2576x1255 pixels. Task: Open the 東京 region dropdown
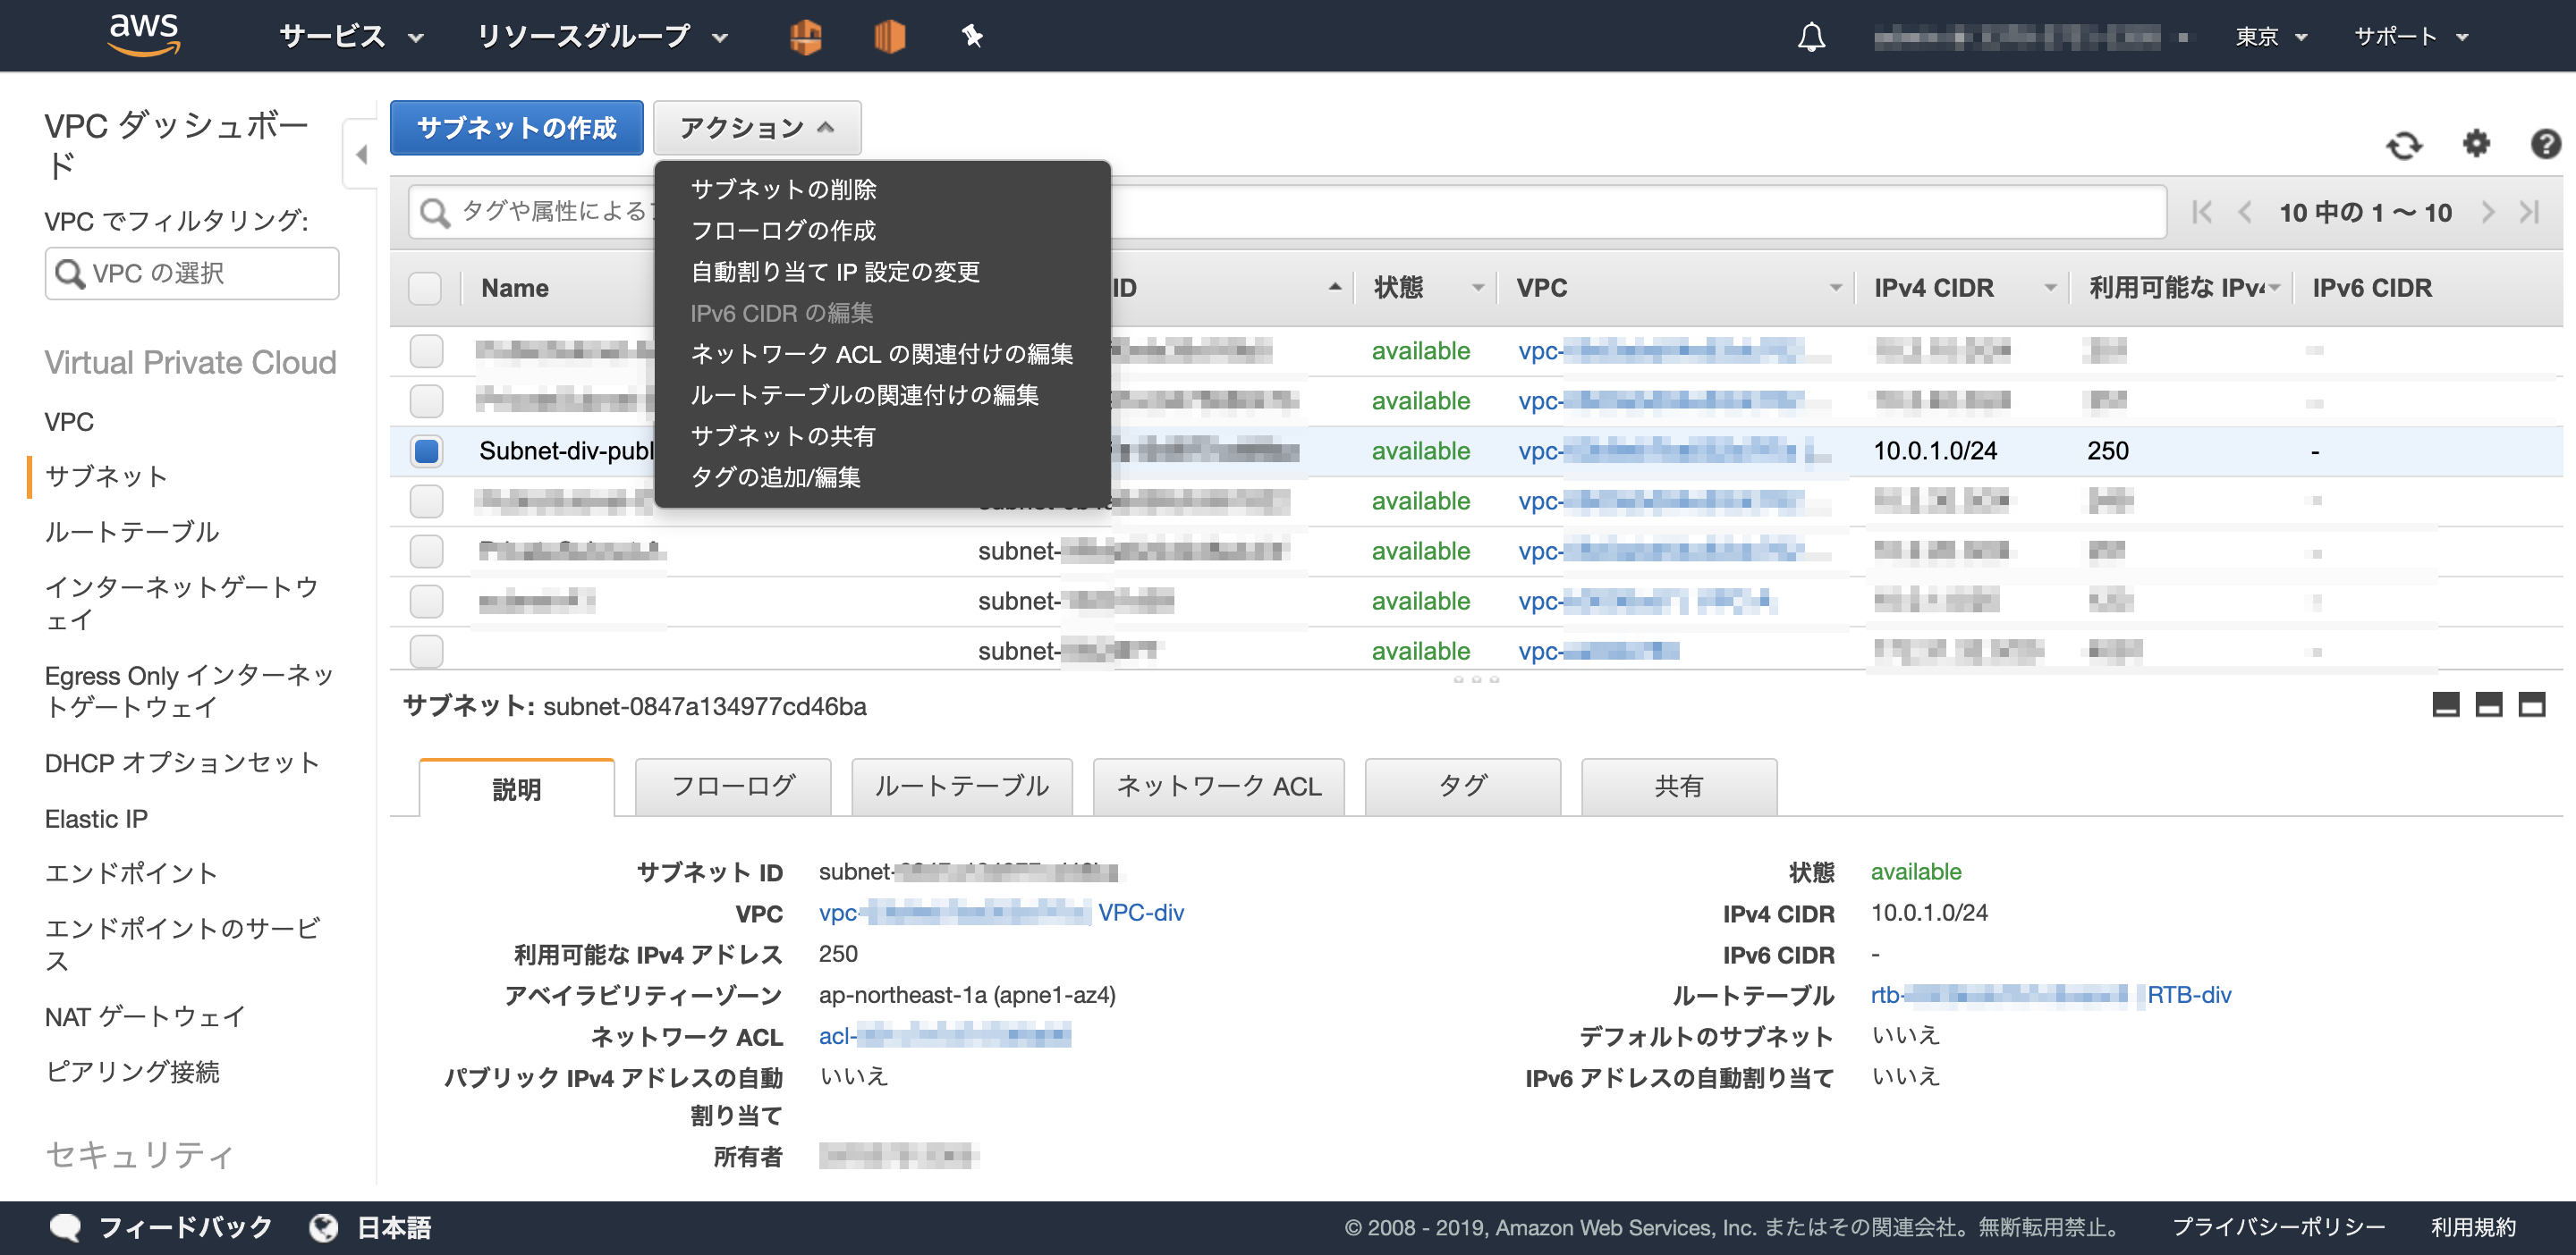pyautogui.click(x=2270, y=37)
